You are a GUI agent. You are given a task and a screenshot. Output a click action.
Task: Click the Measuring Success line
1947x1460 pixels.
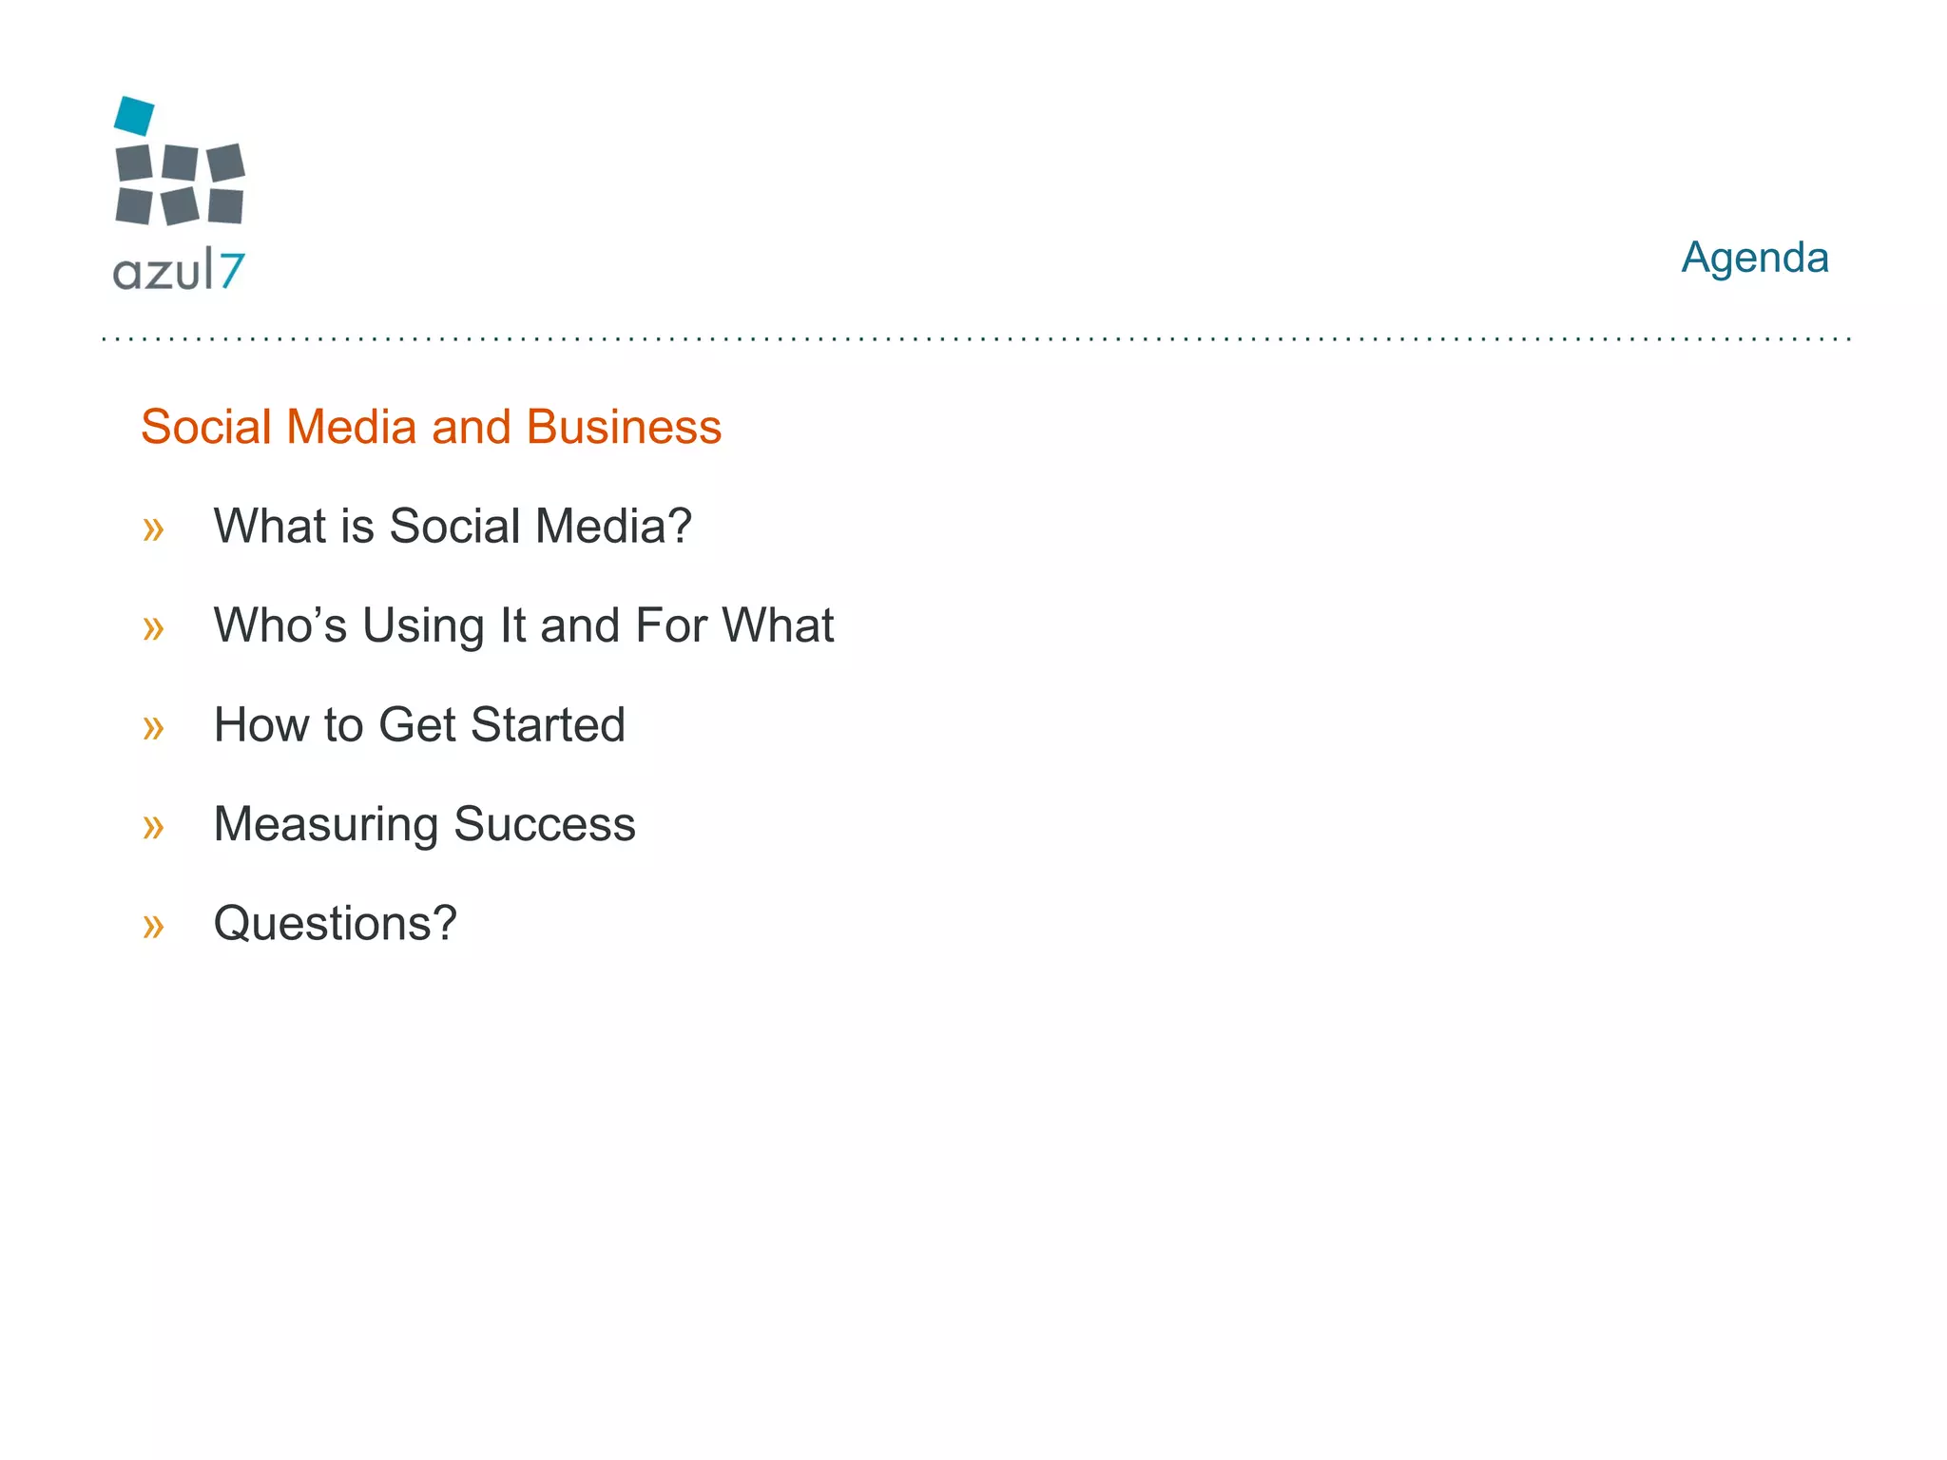pyautogui.click(x=424, y=824)
